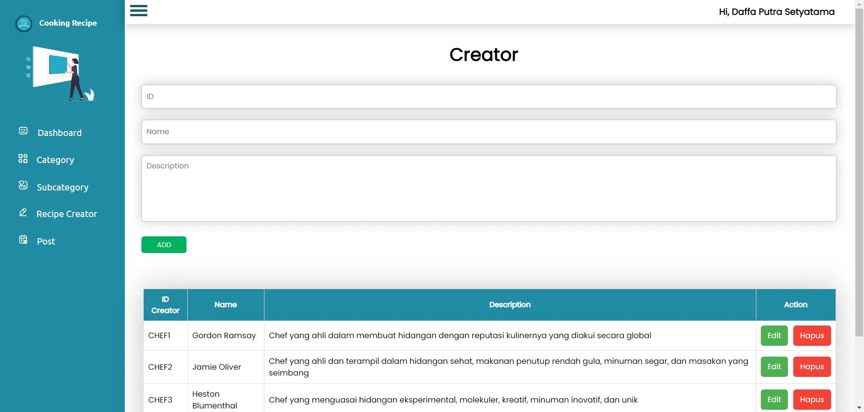Click the Recipe Creator pencil icon
The width and height of the screenshot is (864, 412).
click(x=23, y=213)
